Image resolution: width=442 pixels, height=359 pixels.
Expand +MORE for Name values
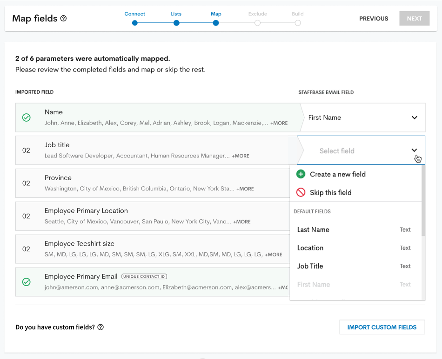(x=279, y=123)
